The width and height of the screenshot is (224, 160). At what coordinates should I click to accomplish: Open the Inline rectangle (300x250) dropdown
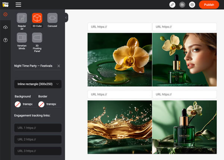coord(38,84)
